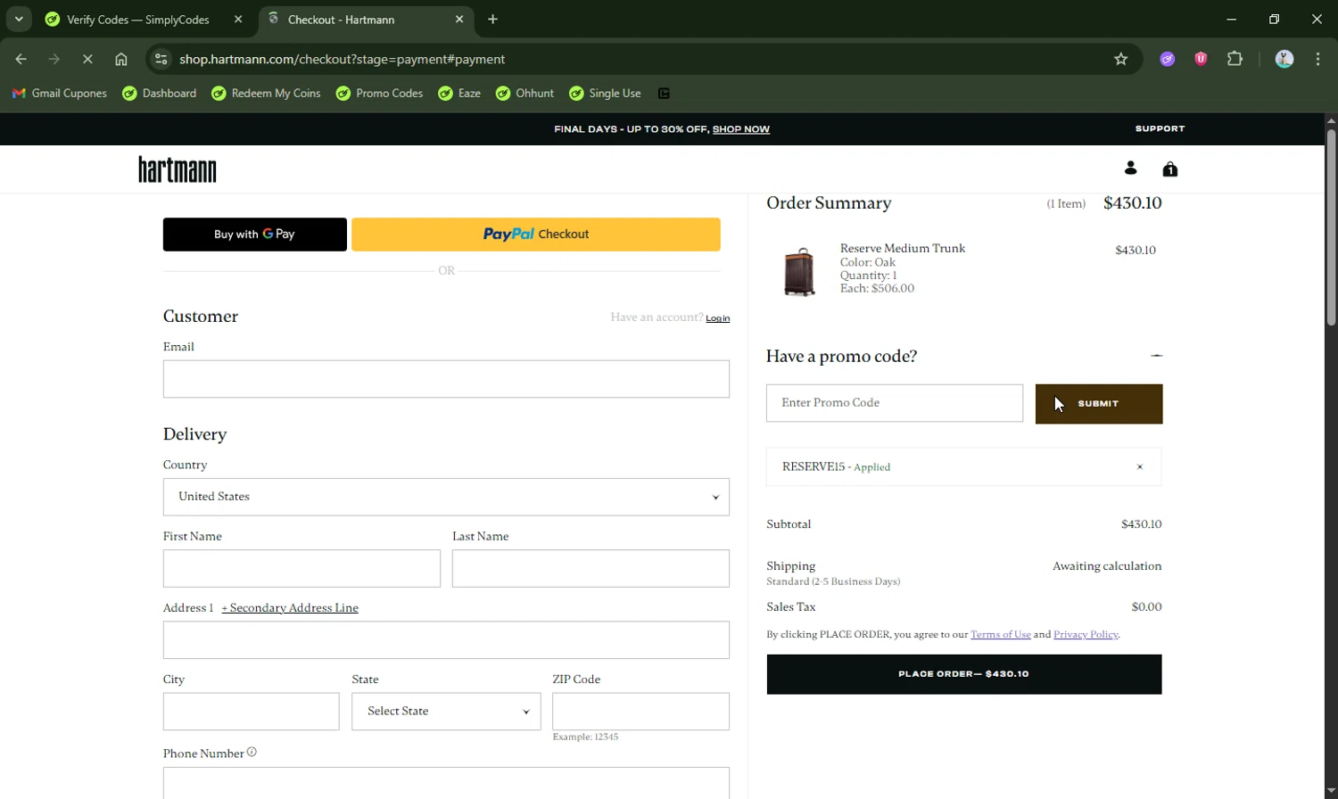Viewport: 1338px width, 799px height.
Task: Open the Chrome three-dot menu
Action: (x=1318, y=59)
